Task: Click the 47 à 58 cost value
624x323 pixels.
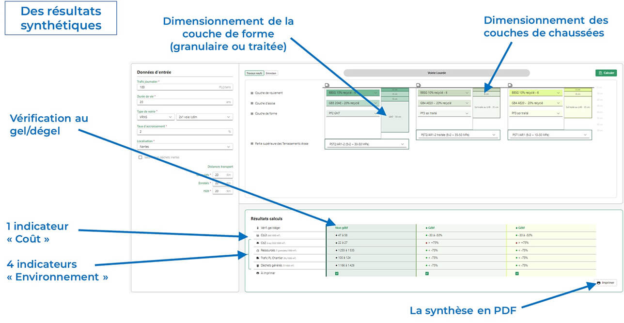Action: tap(342, 235)
